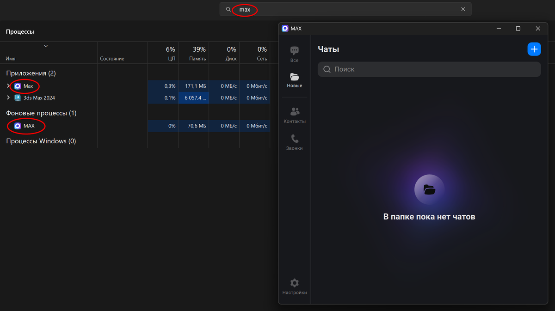The height and width of the screenshot is (311, 555).
Task: Click the 0,3% CPU cell of Max
Action: 163,86
